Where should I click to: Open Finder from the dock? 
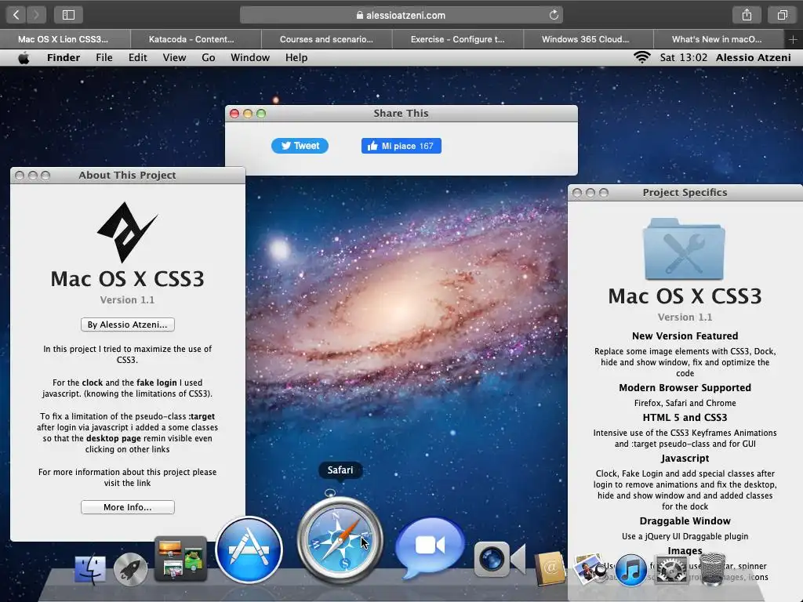pos(90,569)
